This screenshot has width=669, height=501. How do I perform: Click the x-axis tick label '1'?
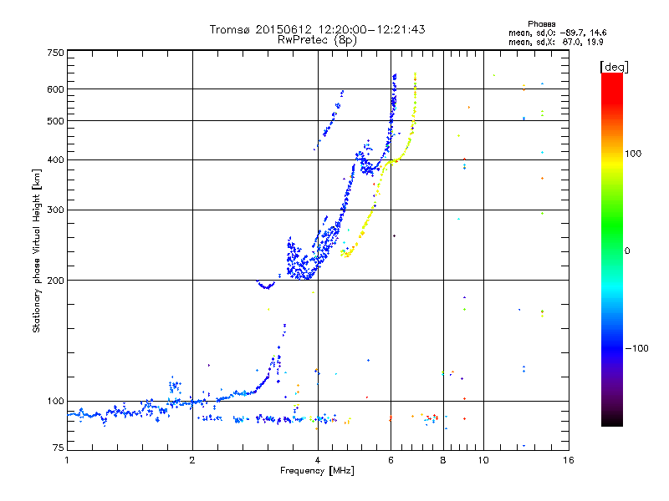click(67, 460)
